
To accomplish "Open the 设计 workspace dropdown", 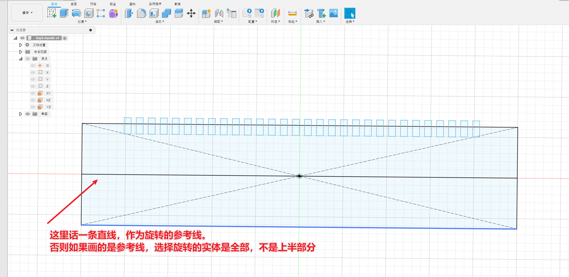I will click(27, 13).
